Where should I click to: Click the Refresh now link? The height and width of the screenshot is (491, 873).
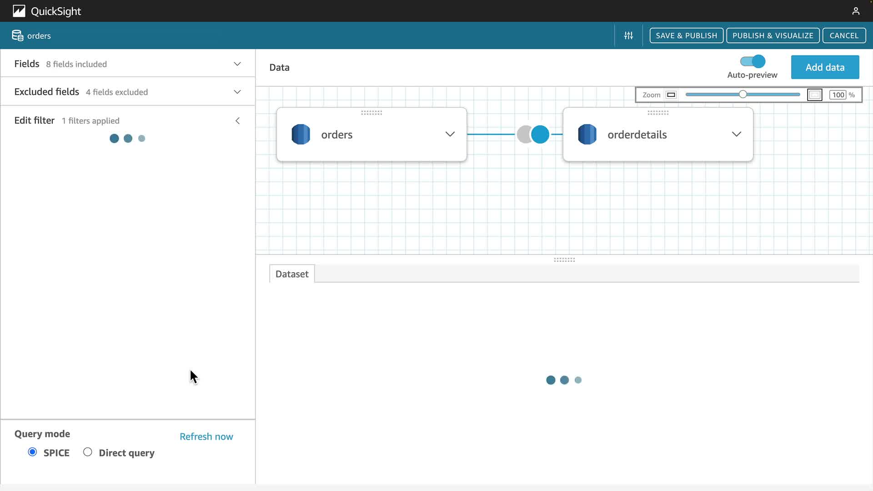(206, 436)
